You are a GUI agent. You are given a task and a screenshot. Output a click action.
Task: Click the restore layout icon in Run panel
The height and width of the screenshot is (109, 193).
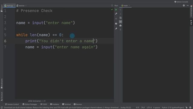coord(116,24)
